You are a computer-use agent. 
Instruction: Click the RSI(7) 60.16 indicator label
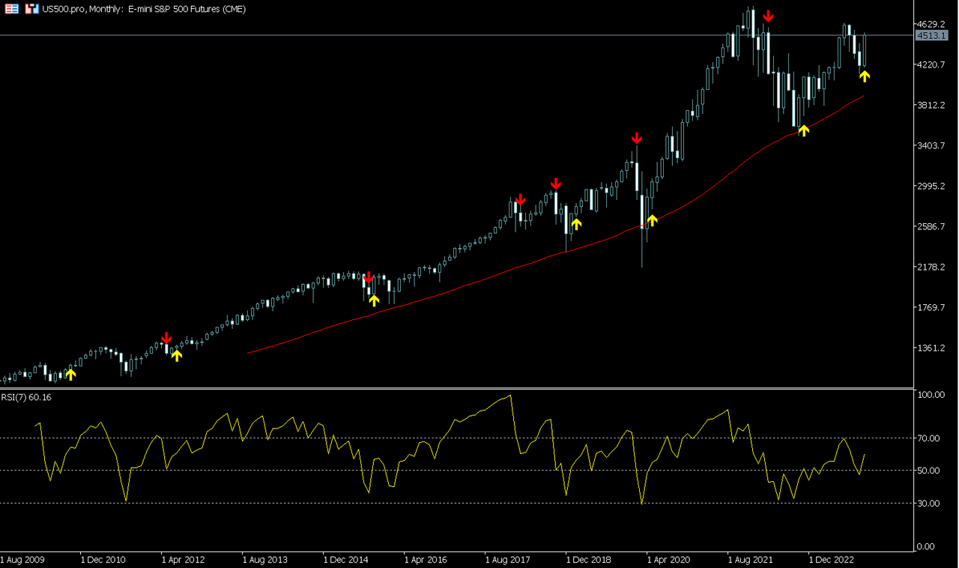27,397
